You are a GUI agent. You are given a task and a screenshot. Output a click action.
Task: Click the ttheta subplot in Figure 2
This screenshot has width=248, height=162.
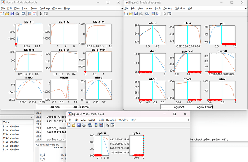tap(187, 90)
